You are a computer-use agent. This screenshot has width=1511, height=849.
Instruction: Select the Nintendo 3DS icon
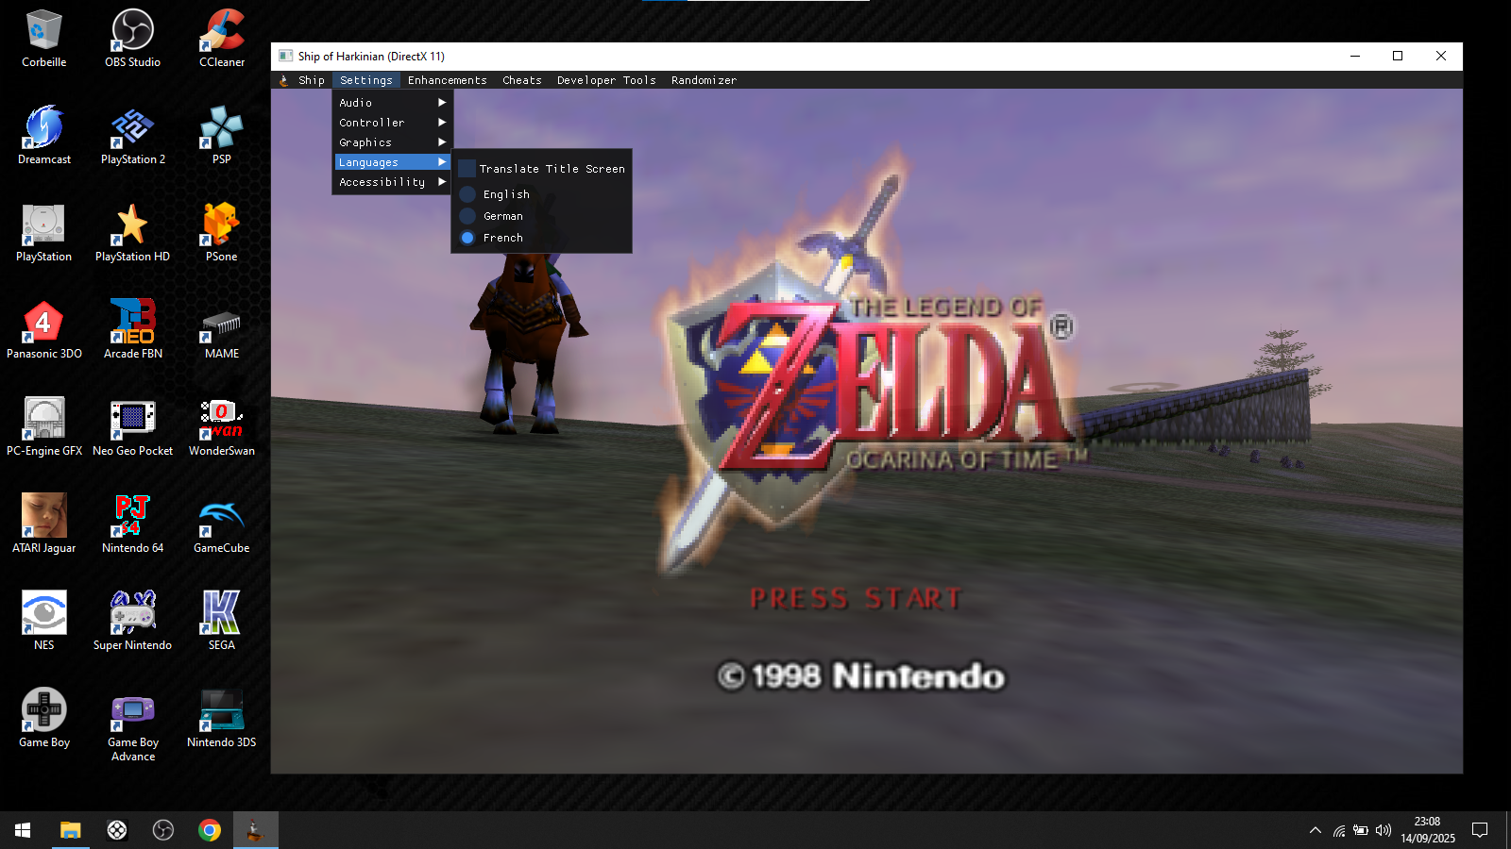pyautogui.click(x=222, y=719)
